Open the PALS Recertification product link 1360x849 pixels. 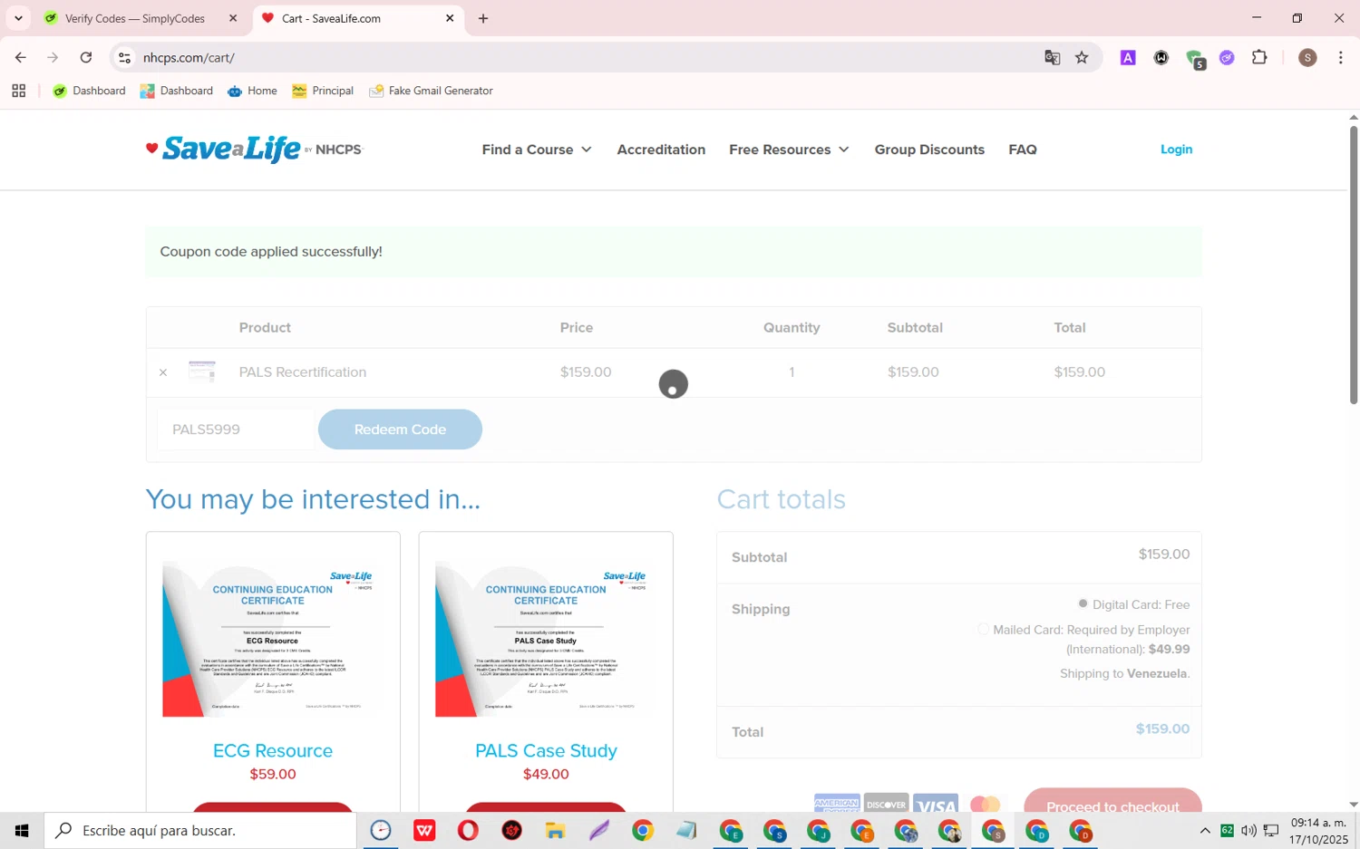[303, 372]
